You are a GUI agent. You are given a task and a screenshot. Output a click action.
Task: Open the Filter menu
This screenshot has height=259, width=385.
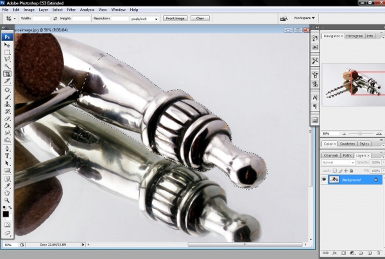[x=71, y=10]
